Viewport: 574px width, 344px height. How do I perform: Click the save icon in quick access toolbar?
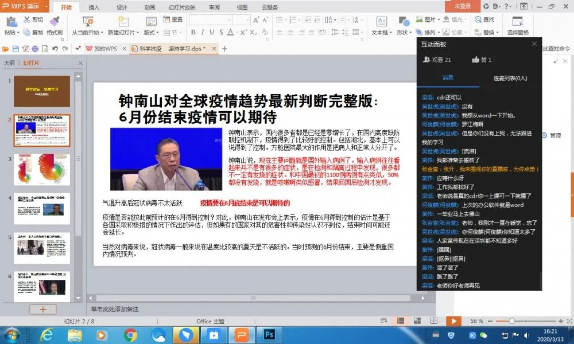point(15,49)
